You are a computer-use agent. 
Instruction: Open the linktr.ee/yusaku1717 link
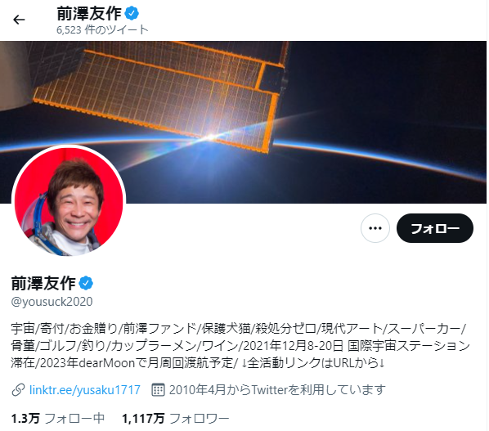point(84,390)
